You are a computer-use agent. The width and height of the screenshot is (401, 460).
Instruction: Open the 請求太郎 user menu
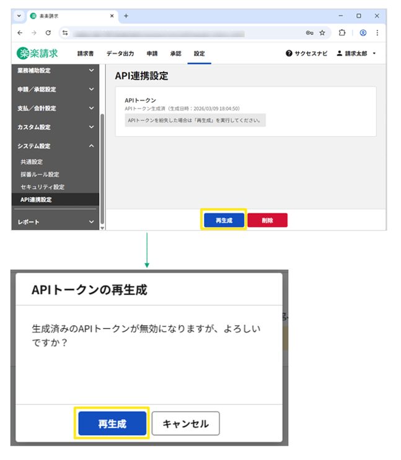(x=356, y=53)
